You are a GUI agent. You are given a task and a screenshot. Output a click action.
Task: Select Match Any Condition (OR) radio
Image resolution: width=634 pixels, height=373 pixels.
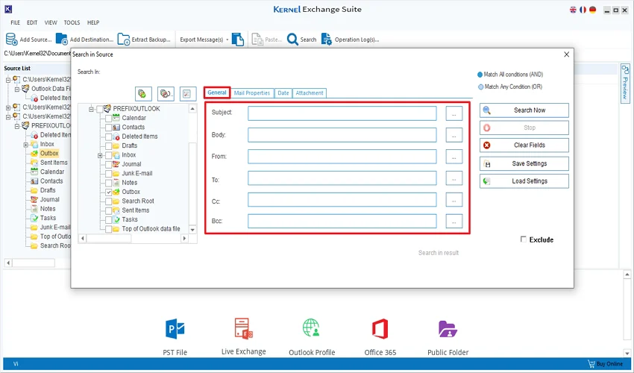pos(480,87)
